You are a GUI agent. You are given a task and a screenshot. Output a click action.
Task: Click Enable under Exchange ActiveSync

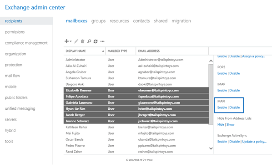222,142
